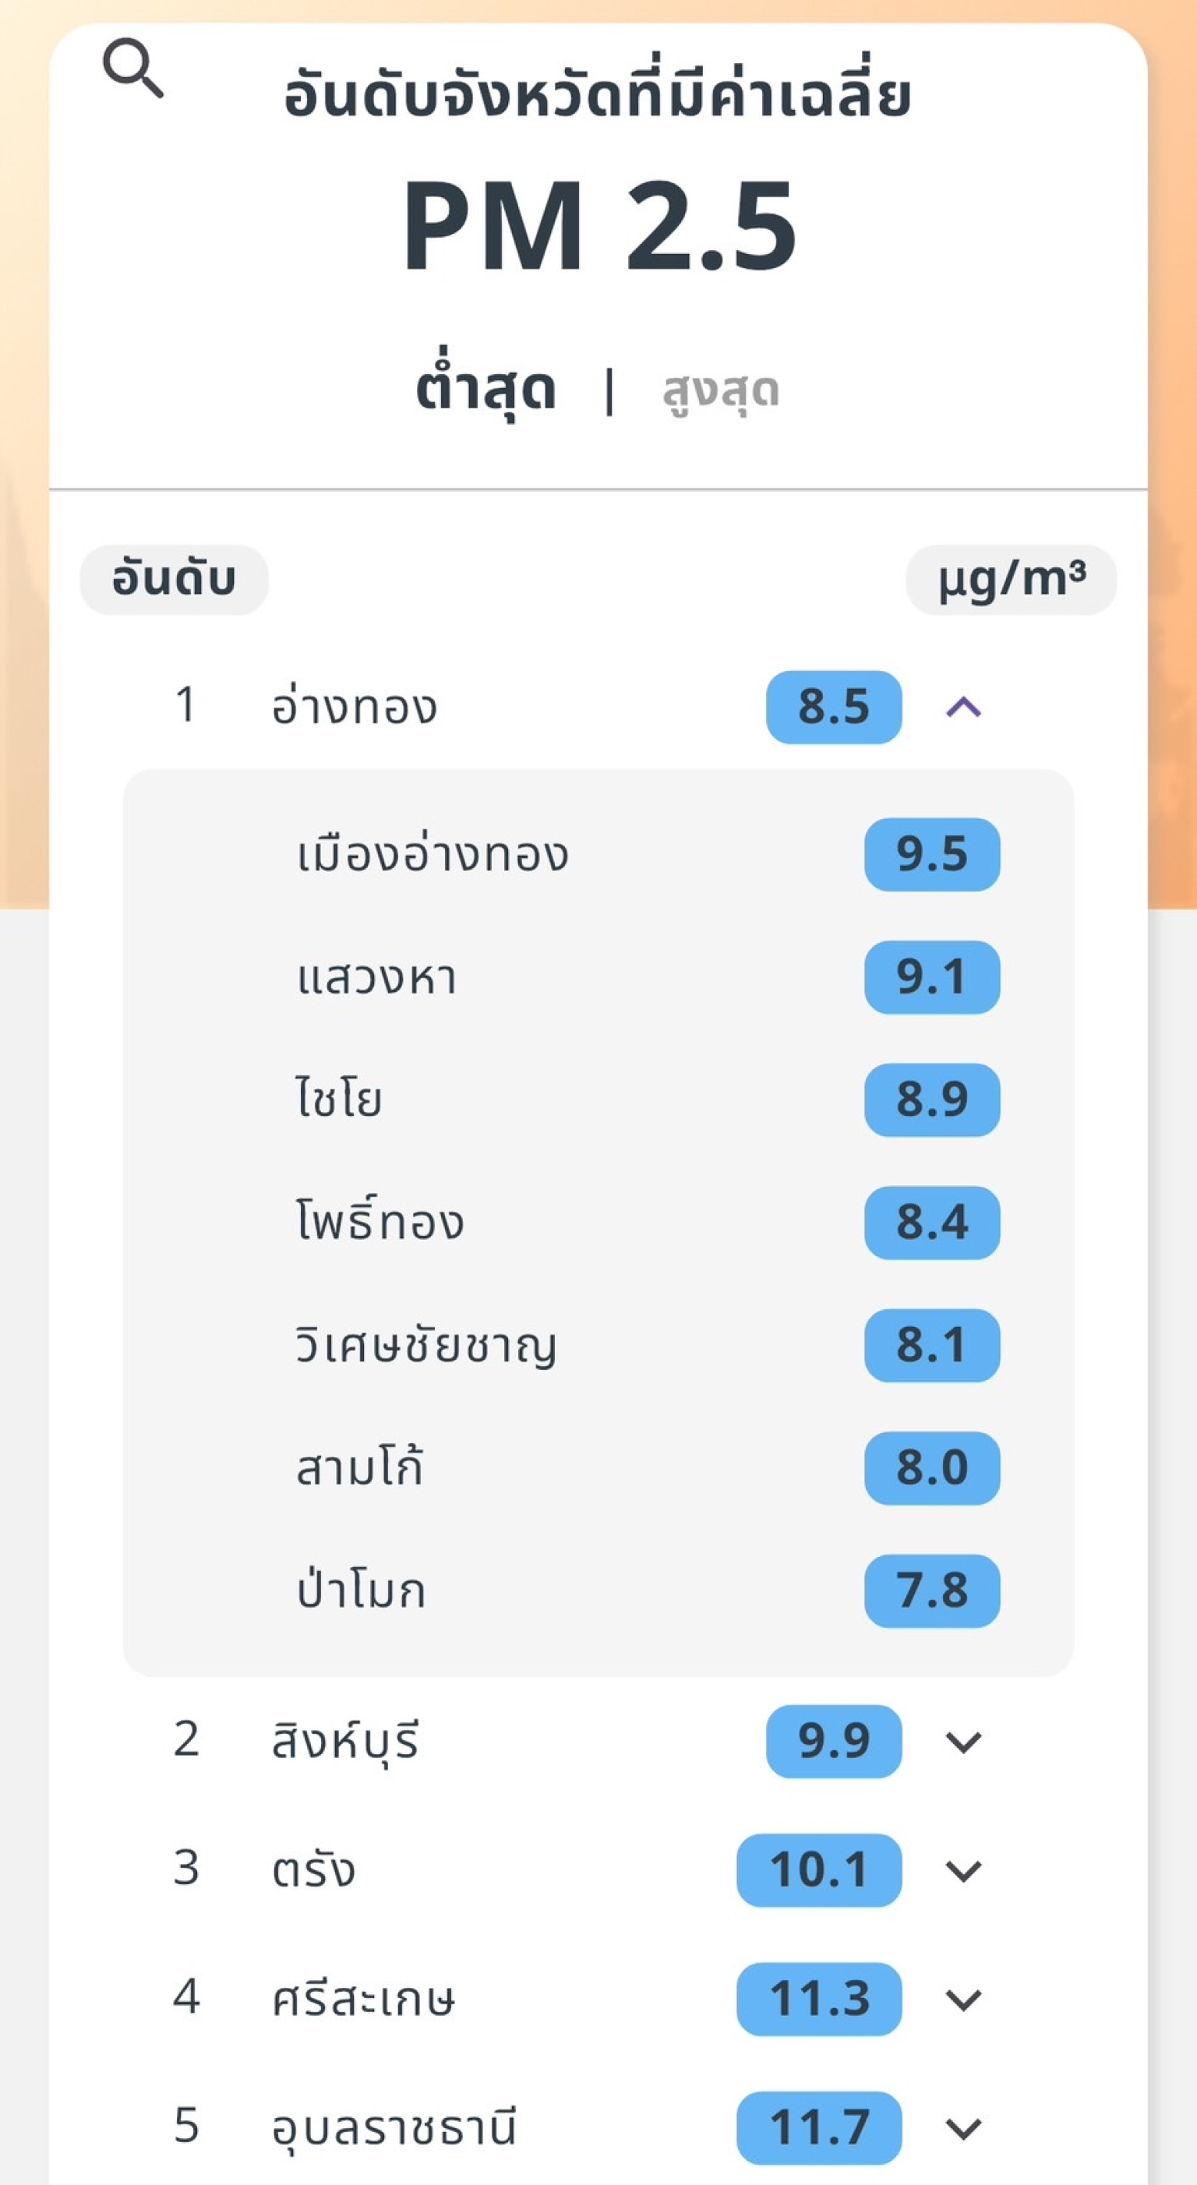
Task: Expand the อุบลราชธานี province chevron
Action: [x=963, y=2128]
